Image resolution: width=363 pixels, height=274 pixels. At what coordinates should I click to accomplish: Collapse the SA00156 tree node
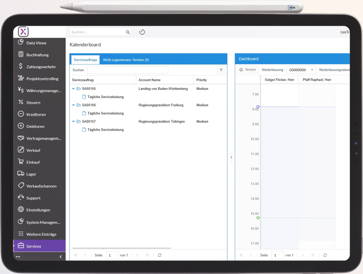click(x=74, y=105)
